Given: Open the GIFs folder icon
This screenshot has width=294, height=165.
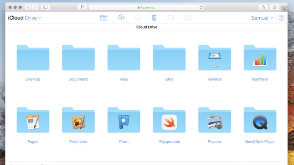Looking at the screenshot, I should pos(169,58).
